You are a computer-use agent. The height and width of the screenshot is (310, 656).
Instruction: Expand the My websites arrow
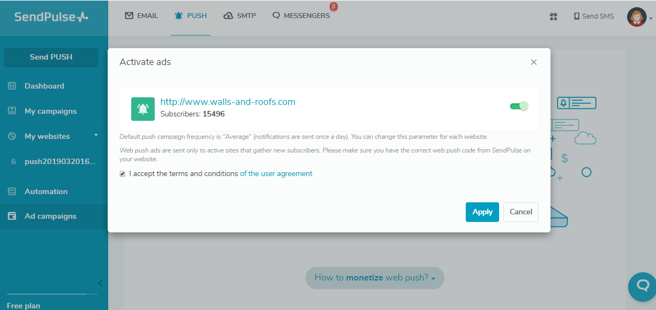click(96, 134)
